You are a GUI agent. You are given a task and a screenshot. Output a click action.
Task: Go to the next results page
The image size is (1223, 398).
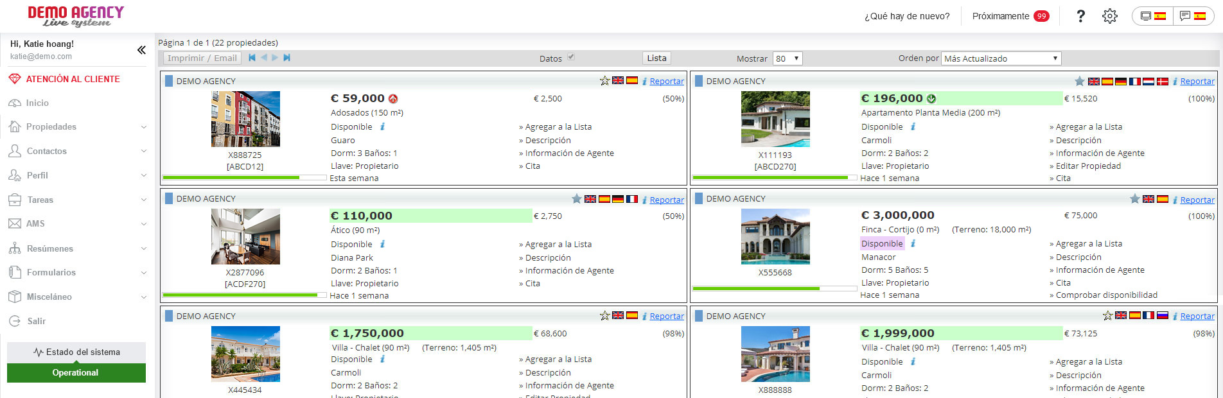click(x=275, y=58)
